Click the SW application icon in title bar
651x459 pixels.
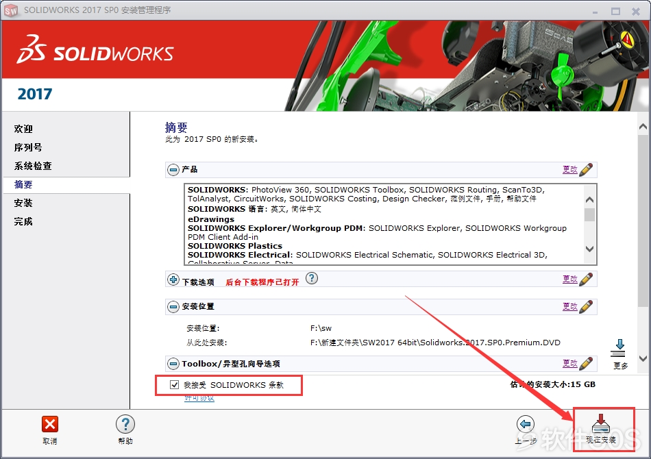coord(11,10)
